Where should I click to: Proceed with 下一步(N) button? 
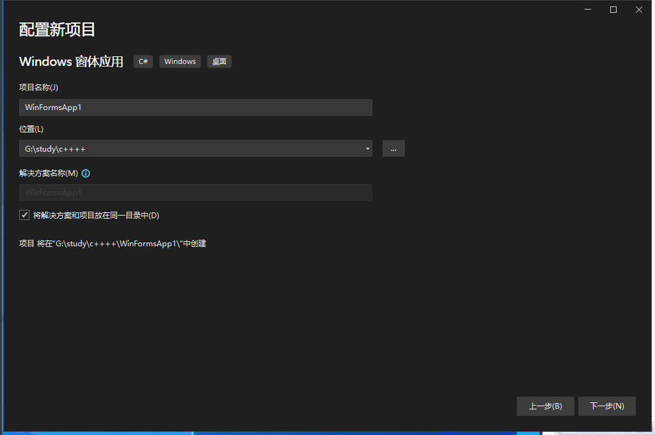pyautogui.click(x=606, y=406)
